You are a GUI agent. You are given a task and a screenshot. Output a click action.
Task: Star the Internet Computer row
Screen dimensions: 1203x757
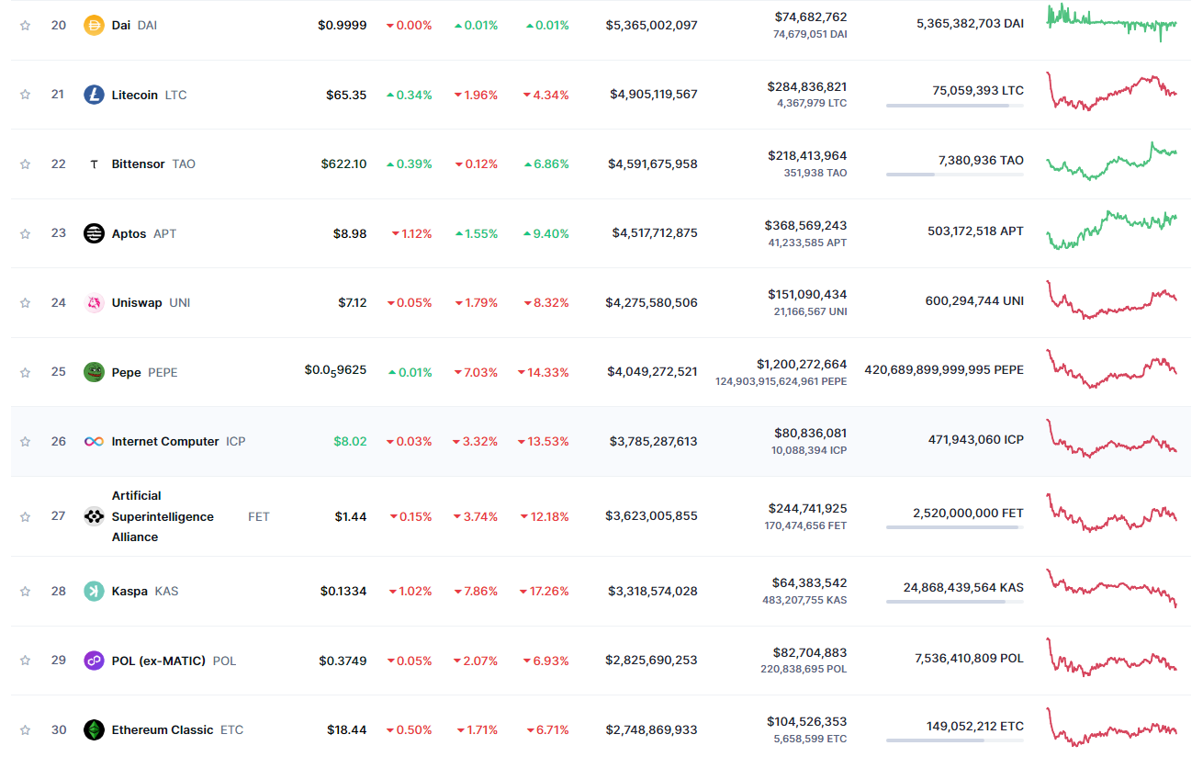pos(25,441)
